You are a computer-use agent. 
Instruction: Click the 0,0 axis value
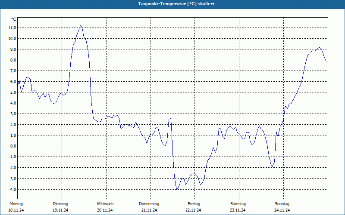[x=13, y=146]
